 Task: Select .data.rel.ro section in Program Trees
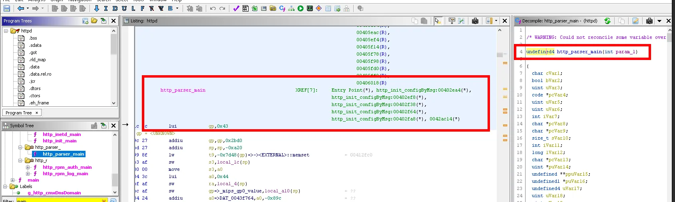tap(40, 74)
